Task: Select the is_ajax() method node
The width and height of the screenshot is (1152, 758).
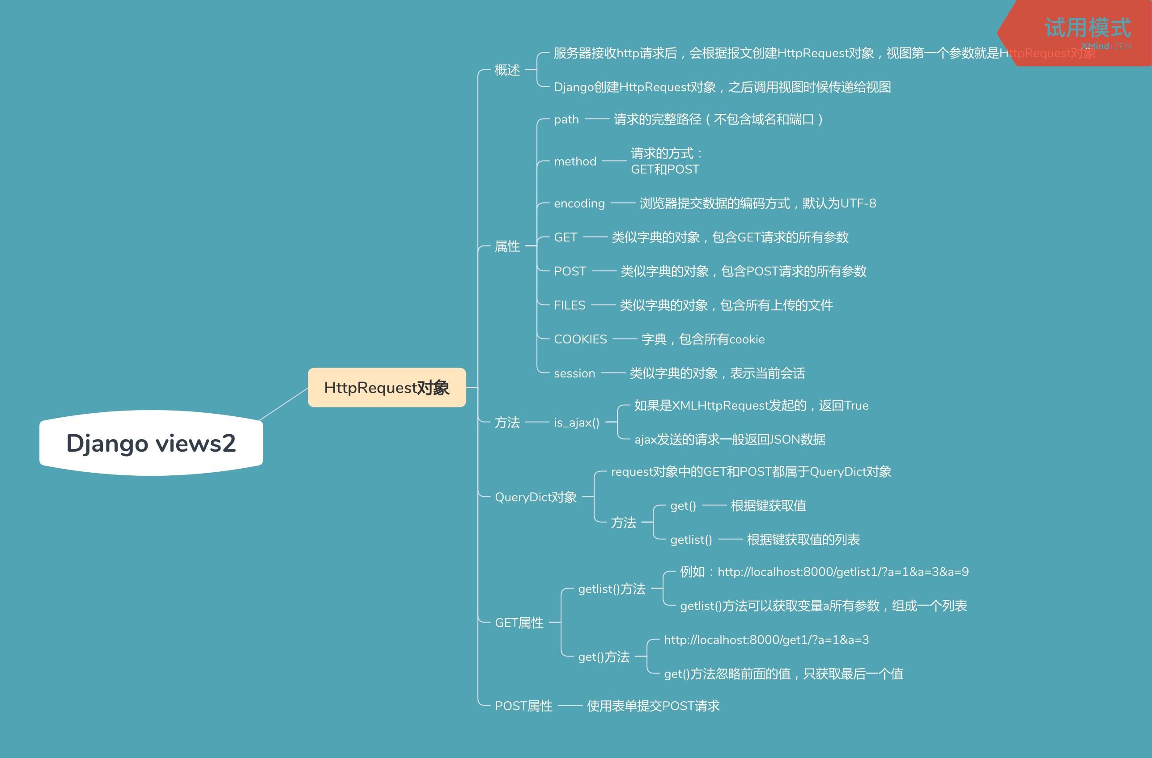Action: [576, 423]
